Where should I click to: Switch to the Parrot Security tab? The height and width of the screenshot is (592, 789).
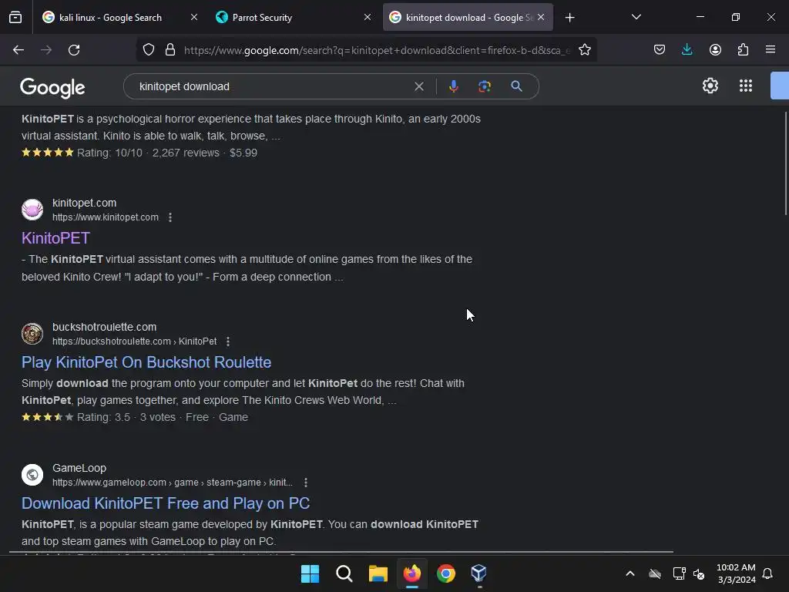coord(294,18)
